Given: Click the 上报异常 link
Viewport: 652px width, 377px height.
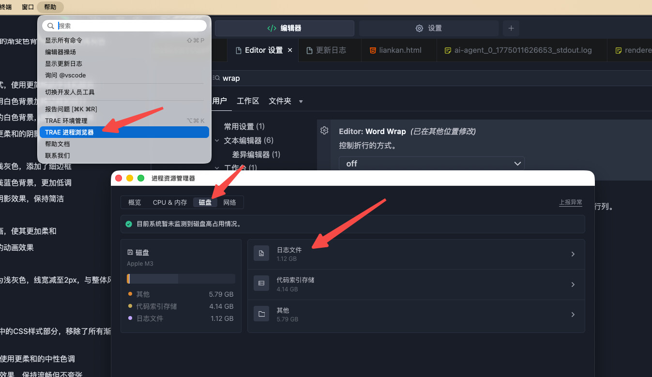Looking at the screenshot, I should (x=571, y=202).
